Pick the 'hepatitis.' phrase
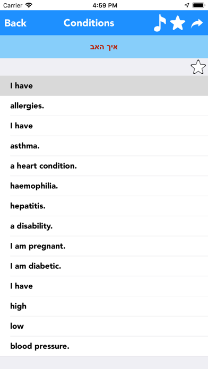The height and width of the screenshot is (369, 208). point(104,206)
